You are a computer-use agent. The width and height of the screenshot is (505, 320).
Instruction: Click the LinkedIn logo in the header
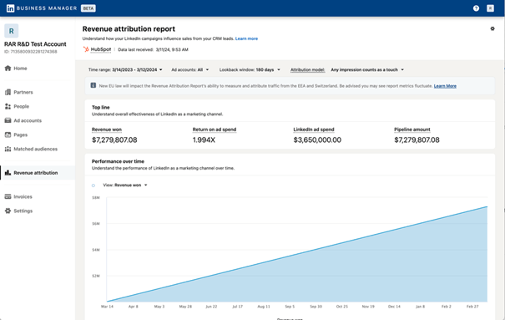[x=10, y=8]
